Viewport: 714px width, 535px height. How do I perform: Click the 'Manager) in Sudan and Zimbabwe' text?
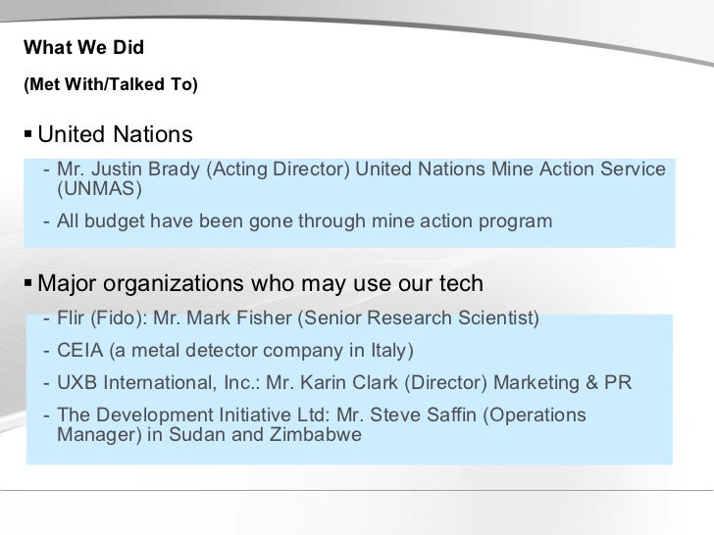tap(208, 432)
